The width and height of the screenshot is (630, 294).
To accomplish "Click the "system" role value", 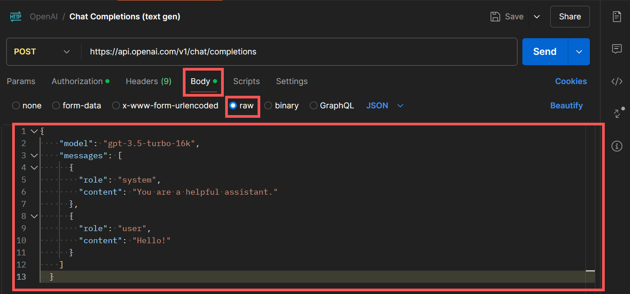I will coord(137,180).
